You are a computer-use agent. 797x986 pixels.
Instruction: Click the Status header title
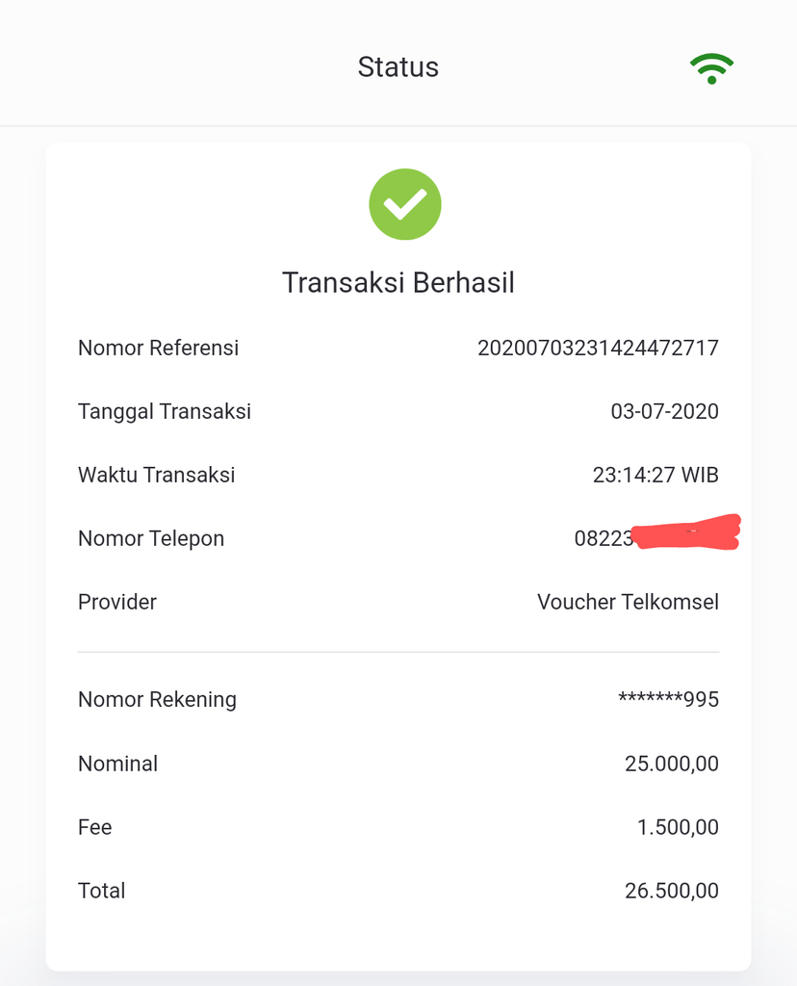point(398,67)
